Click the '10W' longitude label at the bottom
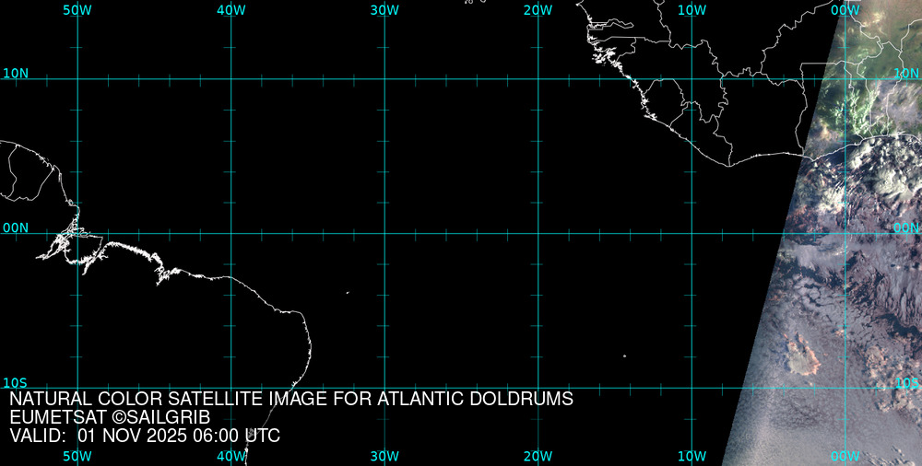The height and width of the screenshot is (466, 922). [692, 456]
